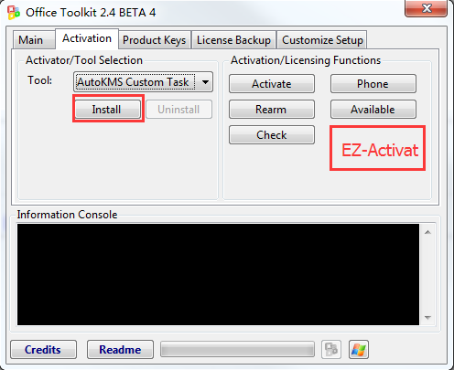Click the Rearm button
454x370 pixels.
pyautogui.click(x=272, y=110)
